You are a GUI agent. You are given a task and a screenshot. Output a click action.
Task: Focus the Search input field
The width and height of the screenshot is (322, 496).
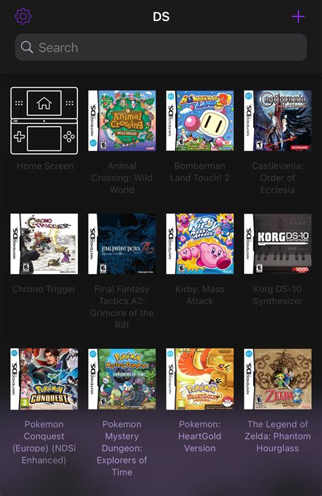pos(161,48)
